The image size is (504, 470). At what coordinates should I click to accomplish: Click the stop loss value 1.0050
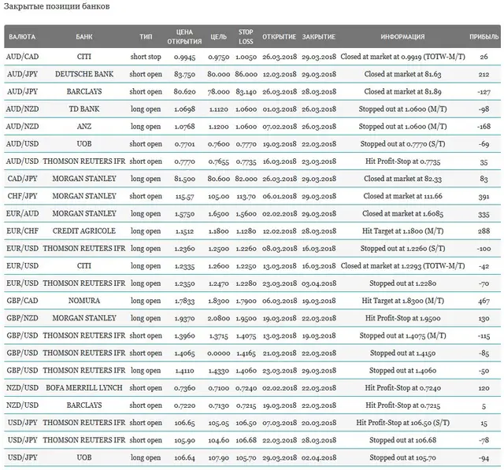[x=246, y=57]
